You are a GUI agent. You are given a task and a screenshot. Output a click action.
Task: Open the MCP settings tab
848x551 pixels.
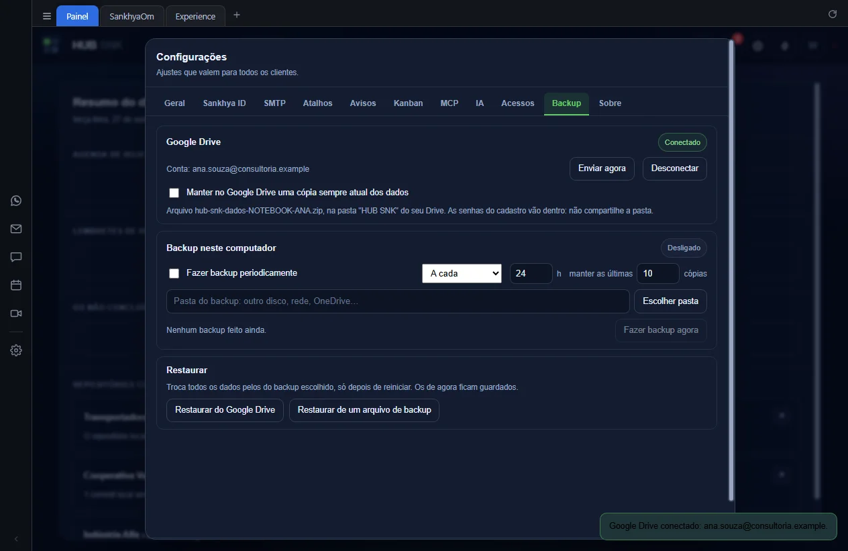(x=449, y=103)
